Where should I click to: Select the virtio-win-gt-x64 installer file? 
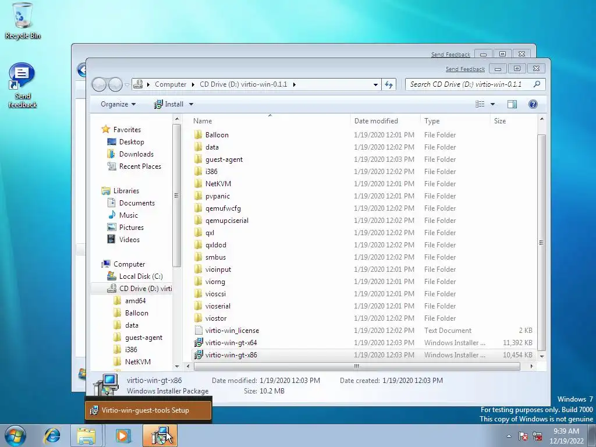[231, 342]
